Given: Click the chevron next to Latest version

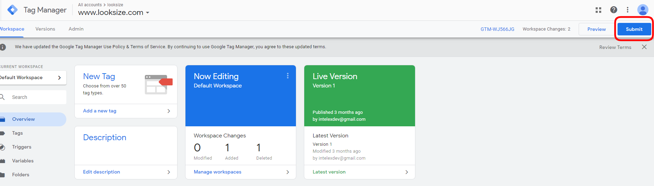Looking at the screenshot, I should click(x=407, y=172).
